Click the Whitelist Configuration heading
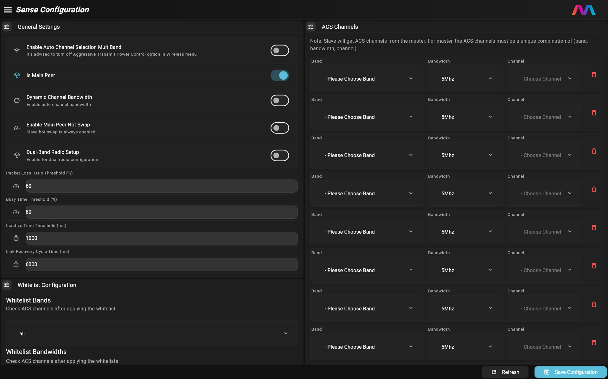Screen dimensions: 608x379 47,285
